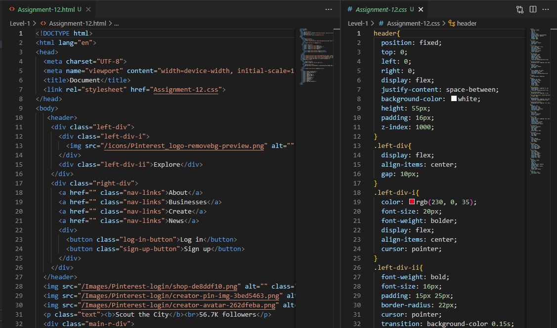
Task: Click the Open Changes icon in CSS editor
Action: tap(520, 9)
